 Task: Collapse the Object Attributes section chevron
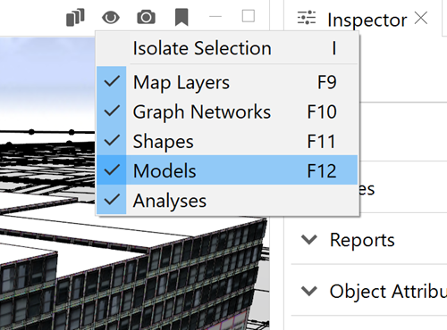(309, 291)
